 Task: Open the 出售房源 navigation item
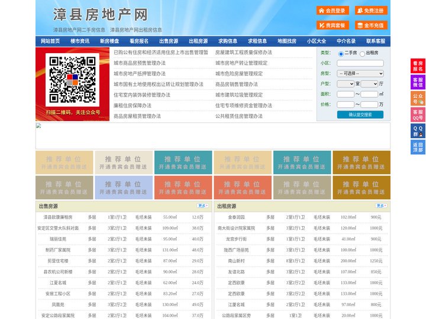(169, 41)
